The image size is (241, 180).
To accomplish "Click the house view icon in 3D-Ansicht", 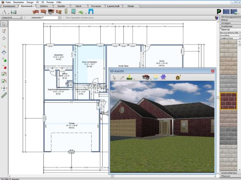I will click(x=146, y=77).
